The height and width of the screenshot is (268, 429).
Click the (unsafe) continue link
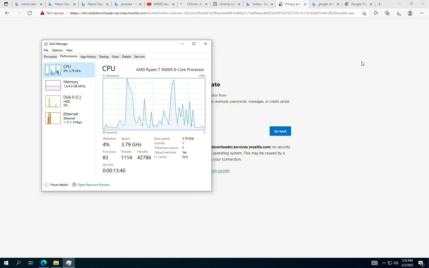point(220,171)
